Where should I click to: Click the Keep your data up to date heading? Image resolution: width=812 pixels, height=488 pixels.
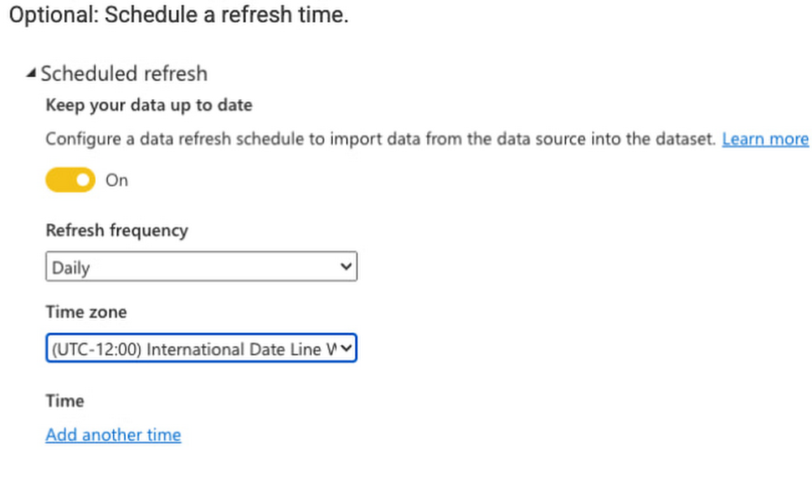click(149, 106)
